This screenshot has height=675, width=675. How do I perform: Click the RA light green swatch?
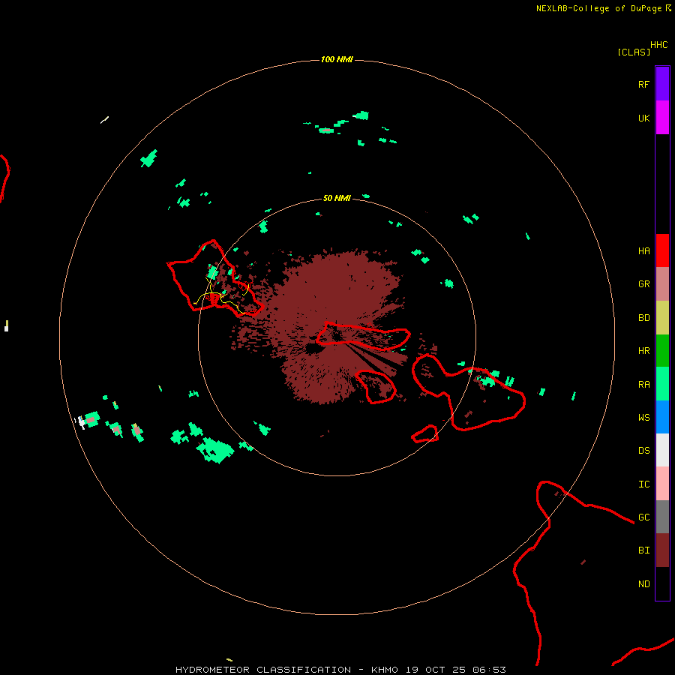point(662,384)
